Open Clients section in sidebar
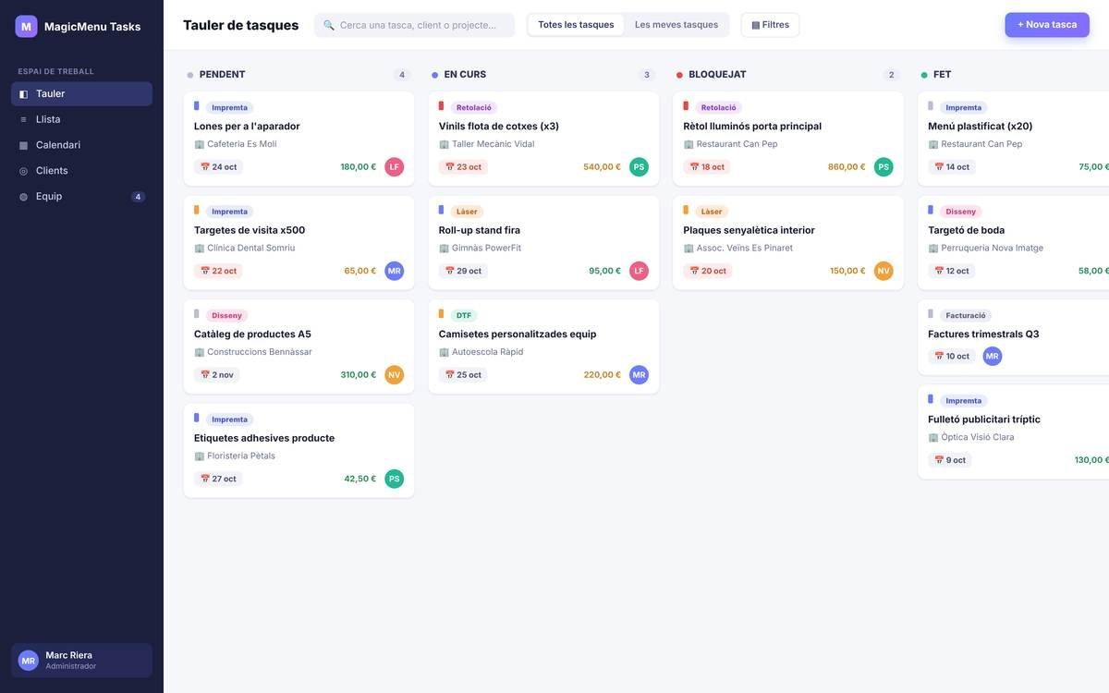 [81, 171]
